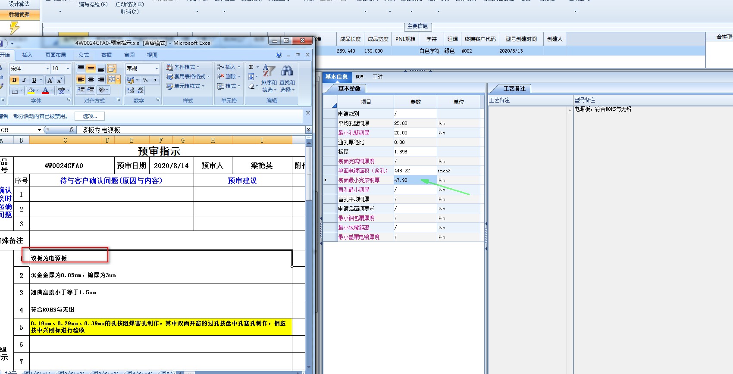Screen dimensions: 733x374
Task: Open conditional formatting (条件格式) menu
Action: pyautogui.click(x=183, y=67)
